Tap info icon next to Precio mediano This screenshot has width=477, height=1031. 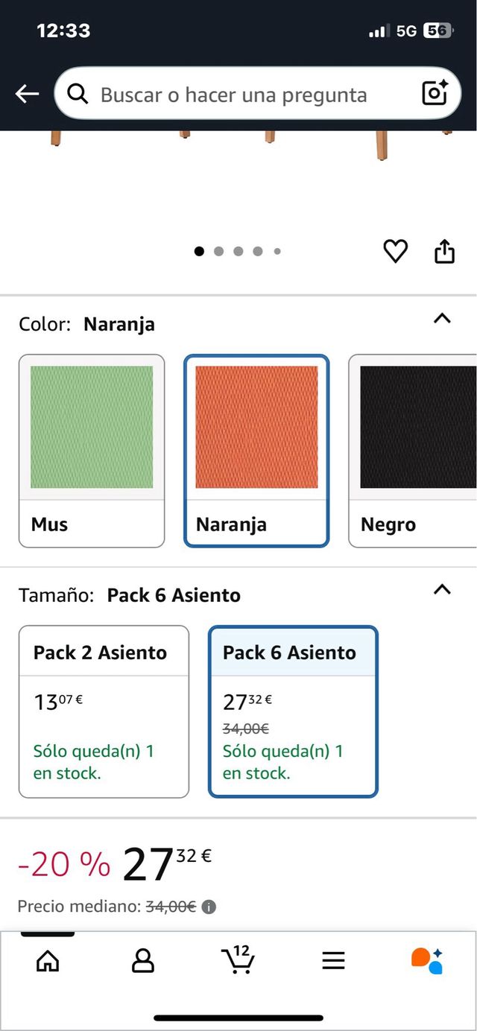click(209, 907)
